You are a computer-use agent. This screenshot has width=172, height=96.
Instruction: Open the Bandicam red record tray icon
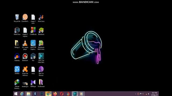(x=138, y=94)
